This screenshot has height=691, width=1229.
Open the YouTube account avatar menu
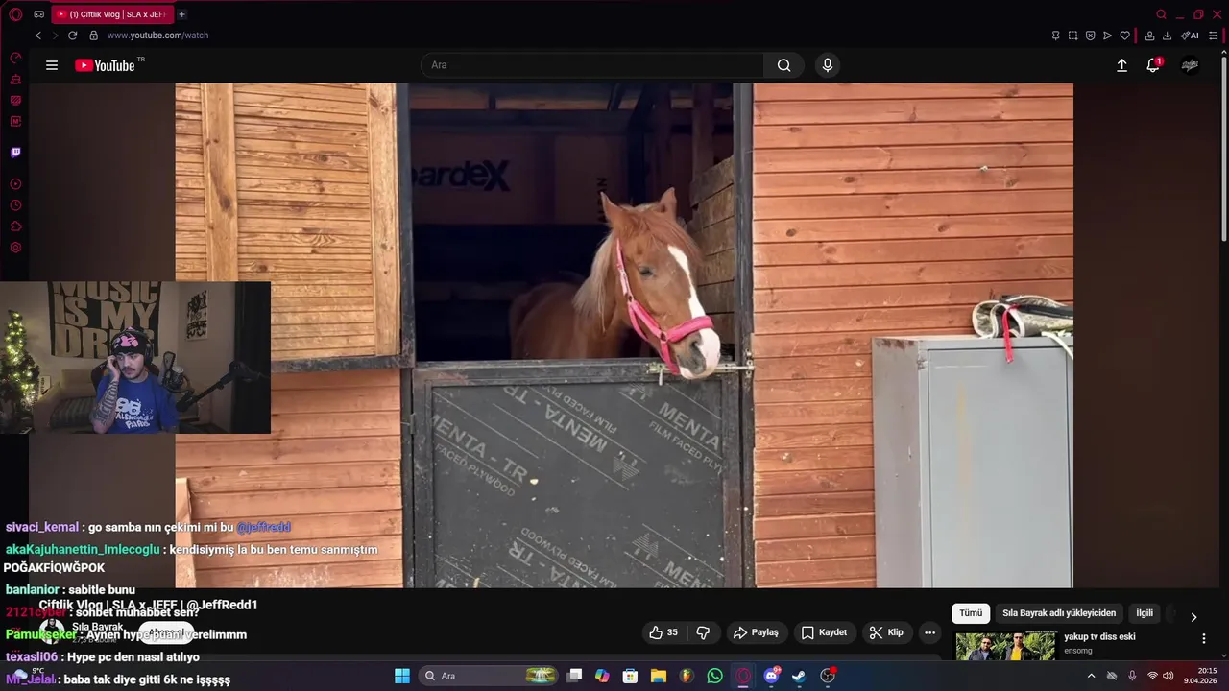pos(1190,65)
